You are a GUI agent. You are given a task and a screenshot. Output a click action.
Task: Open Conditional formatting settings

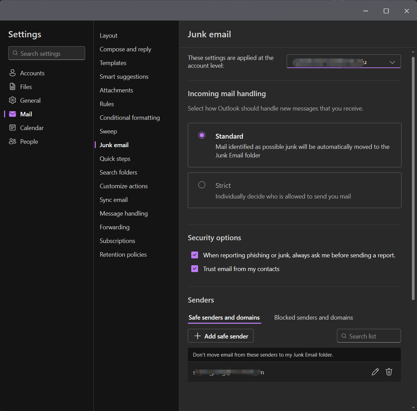[130, 117]
